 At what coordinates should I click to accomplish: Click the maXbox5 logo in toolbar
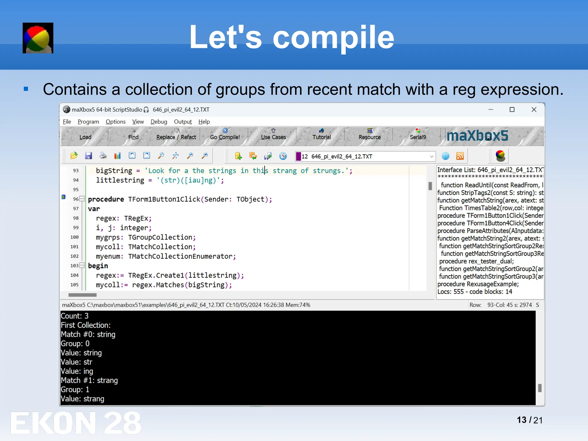coord(477,136)
